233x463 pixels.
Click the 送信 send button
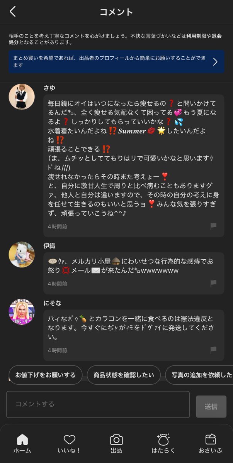click(211, 407)
